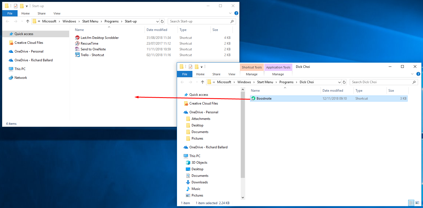
Task: Open recent locations dropdown in Start-up window
Action: pyautogui.click(x=22, y=21)
